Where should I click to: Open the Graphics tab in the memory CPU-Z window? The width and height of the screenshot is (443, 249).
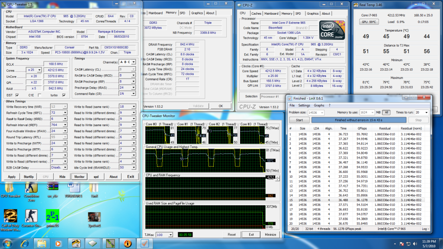[x=197, y=13]
